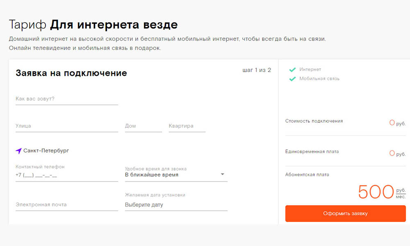The width and height of the screenshot is (410, 246).
Task: Click the green checkmark beside Мобильная связь
Action: (x=292, y=79)
